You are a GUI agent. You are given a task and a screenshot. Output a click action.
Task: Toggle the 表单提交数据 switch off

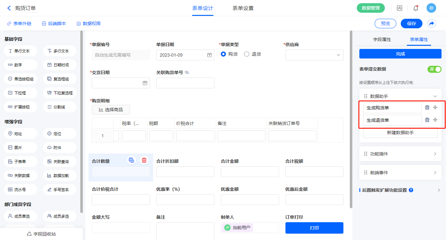pos(434,69)
